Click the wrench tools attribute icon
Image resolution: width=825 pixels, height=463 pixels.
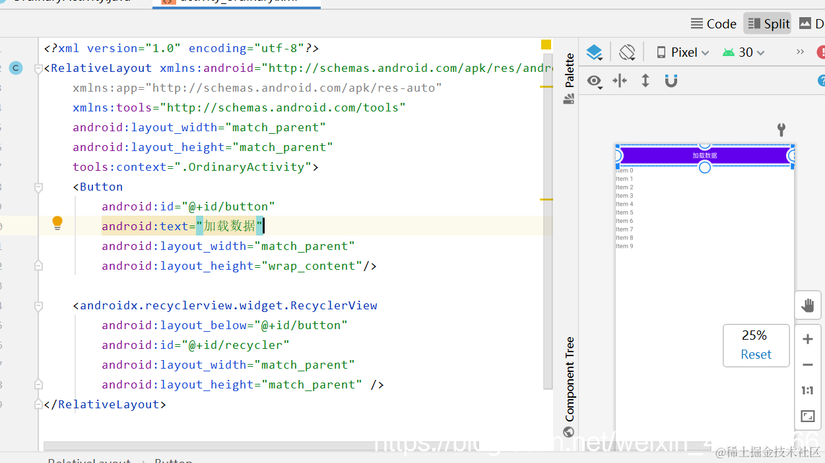[781, 129]
